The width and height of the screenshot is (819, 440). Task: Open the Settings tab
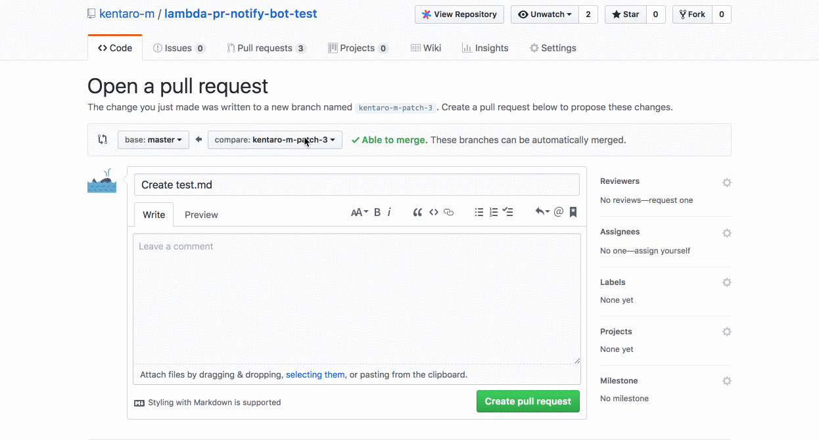553,48
